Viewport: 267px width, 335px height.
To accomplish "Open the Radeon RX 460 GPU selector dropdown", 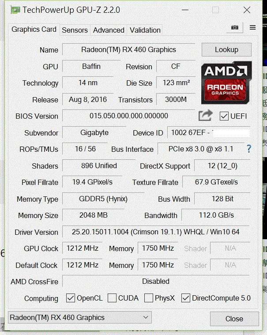I will click(80, 317).
